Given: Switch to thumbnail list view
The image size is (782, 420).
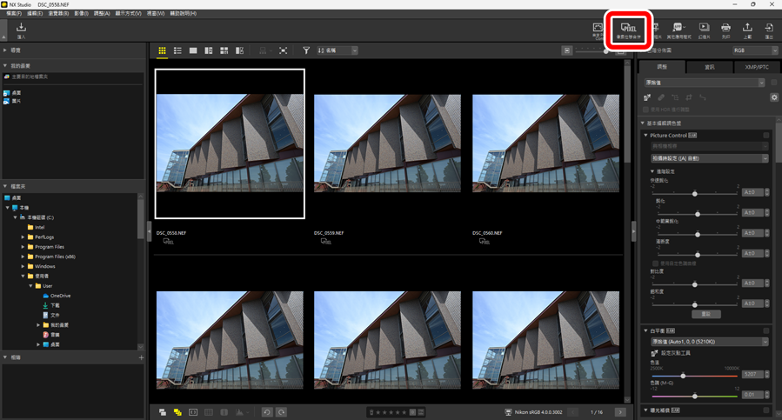Looking at the screenshot, I should (x=177, y=51).
